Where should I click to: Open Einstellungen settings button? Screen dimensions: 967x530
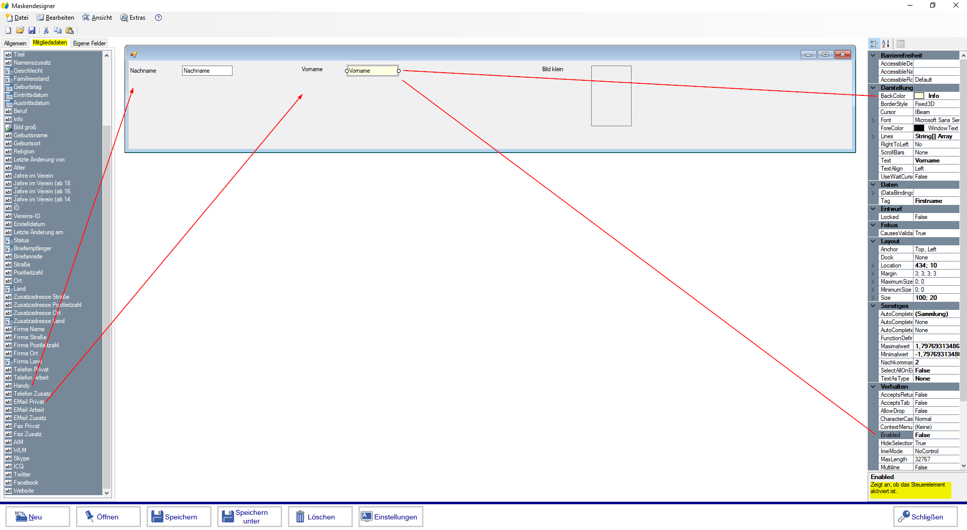click(x=391, y=516)
